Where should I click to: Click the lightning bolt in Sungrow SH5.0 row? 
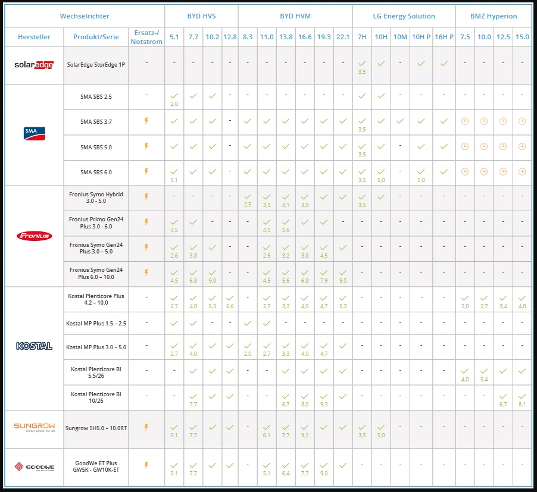coord(146,427)
